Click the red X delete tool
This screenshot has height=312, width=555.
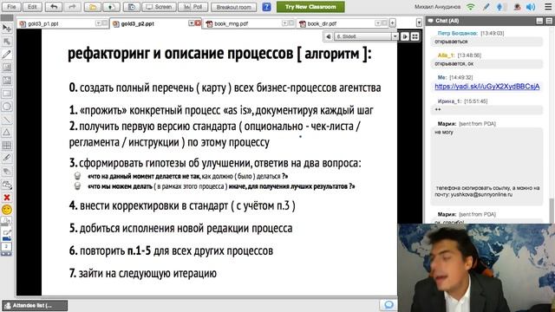pyautogui.click(x=7, y=198)
